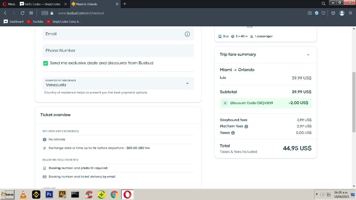Open the ad blocker shield
Viewport: 356px width, 200px height.
(317, 13)
